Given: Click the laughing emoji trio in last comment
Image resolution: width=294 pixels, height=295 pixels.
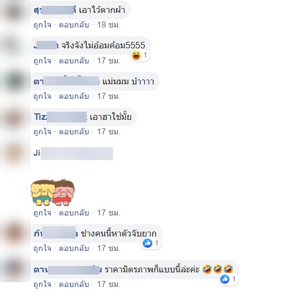Looking at the screenshot, I should 218,269.
